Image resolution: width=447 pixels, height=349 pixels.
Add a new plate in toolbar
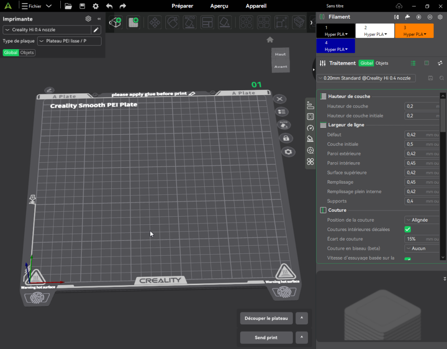point(133,22)
